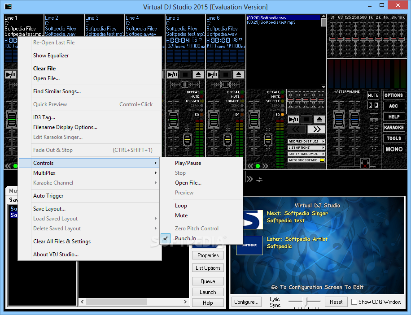Choose Clear File menu item
The height and width of the screenshot is (315, 411).
click(x=90, y=69)
